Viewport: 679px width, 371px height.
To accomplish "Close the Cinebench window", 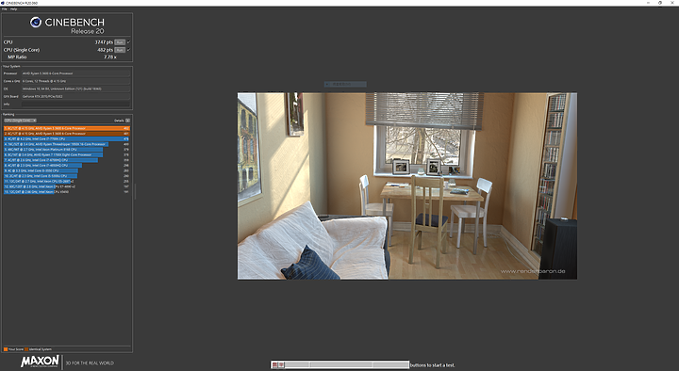I will (672, 3).
